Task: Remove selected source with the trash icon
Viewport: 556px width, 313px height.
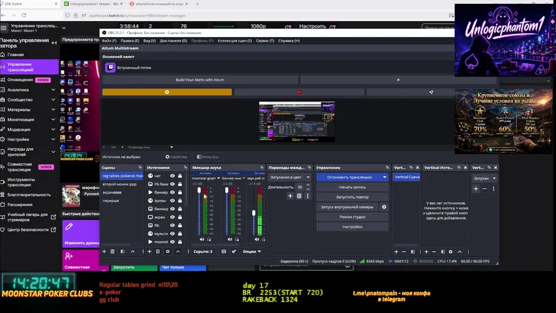Action: (158, 252)
